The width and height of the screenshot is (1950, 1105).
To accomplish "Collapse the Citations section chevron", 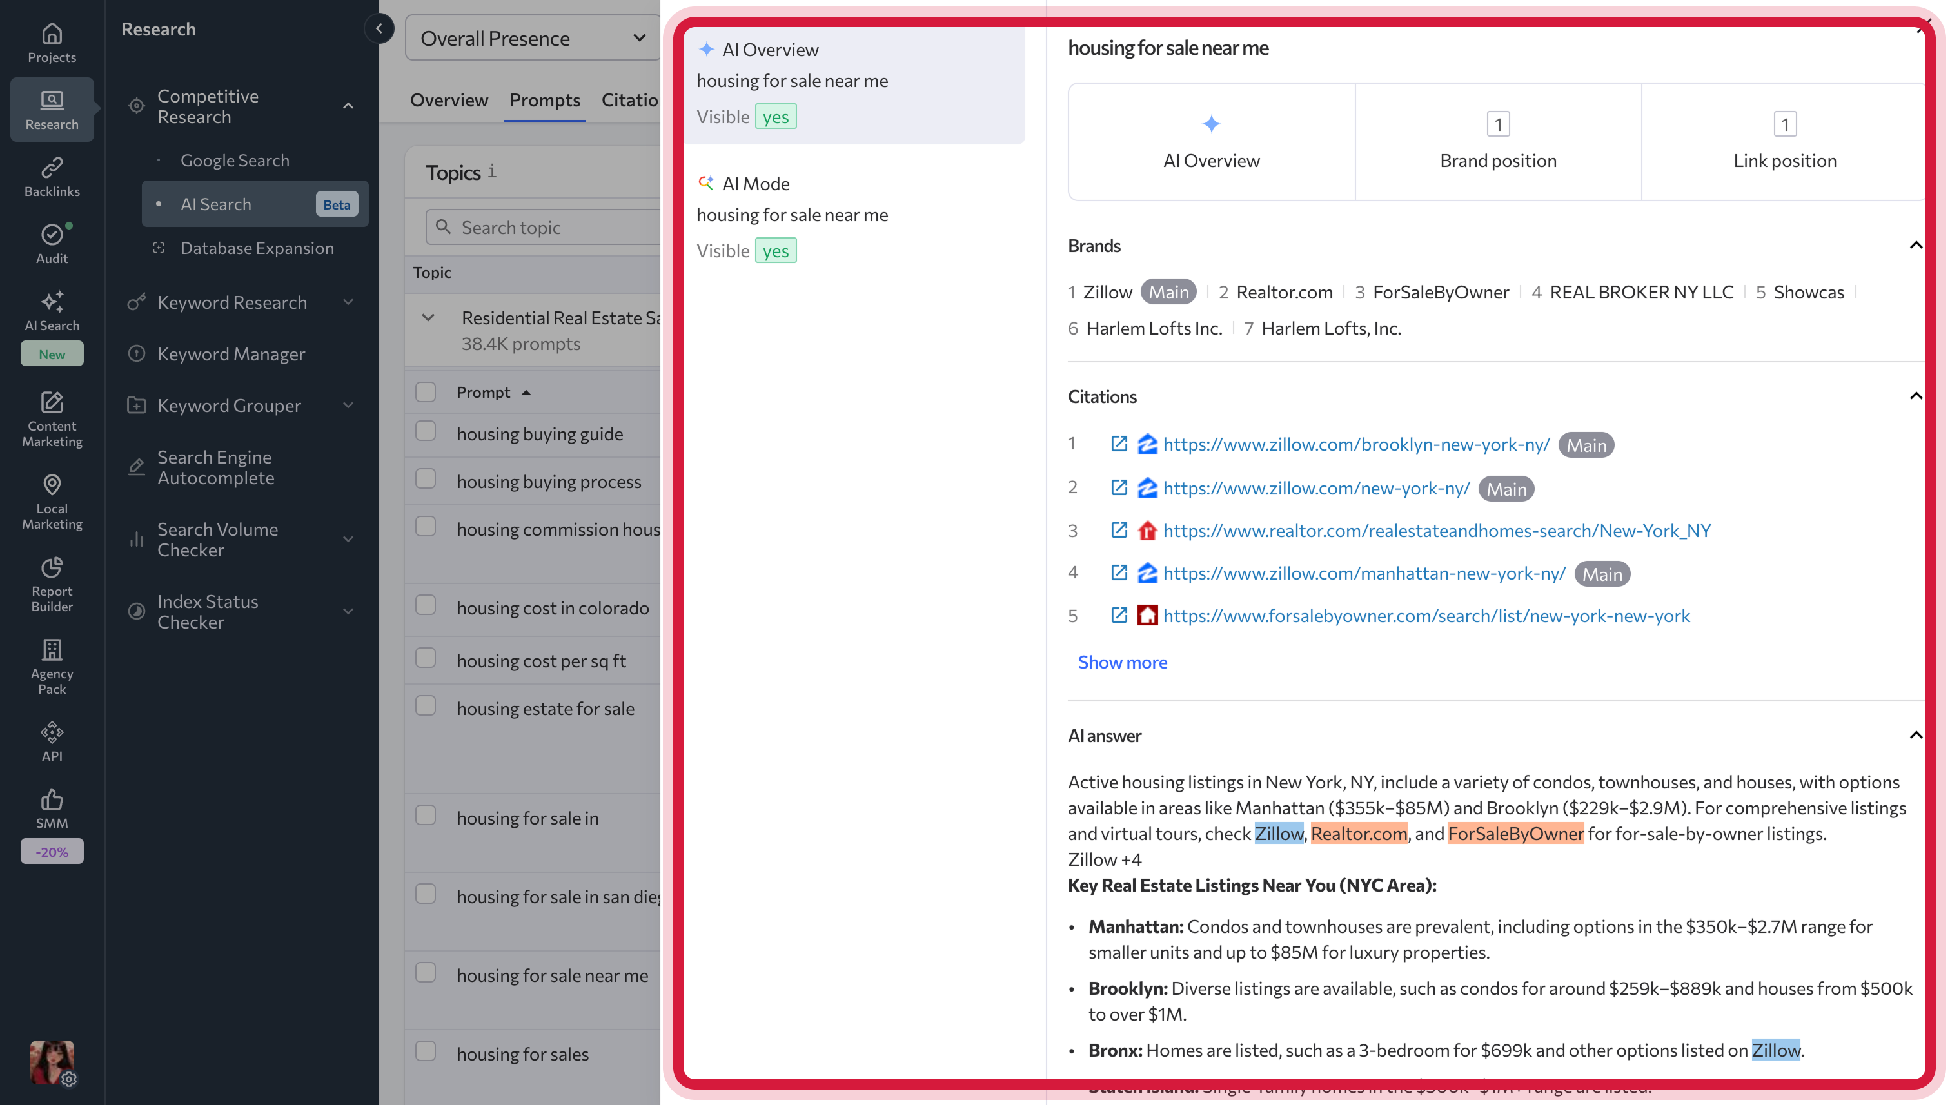I will coord(1915,396).
